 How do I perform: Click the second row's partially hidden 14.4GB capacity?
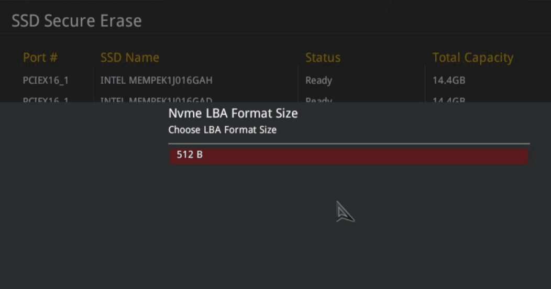click(x=448, y=99)
